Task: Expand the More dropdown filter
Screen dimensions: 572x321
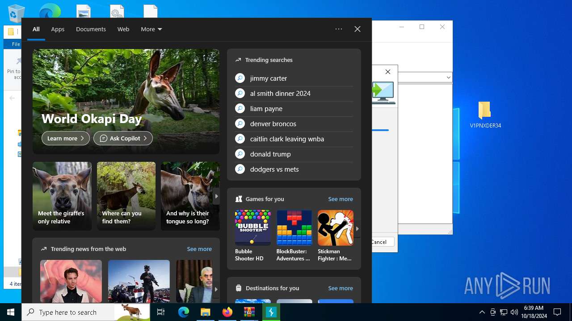Action: tap(151, 29)
